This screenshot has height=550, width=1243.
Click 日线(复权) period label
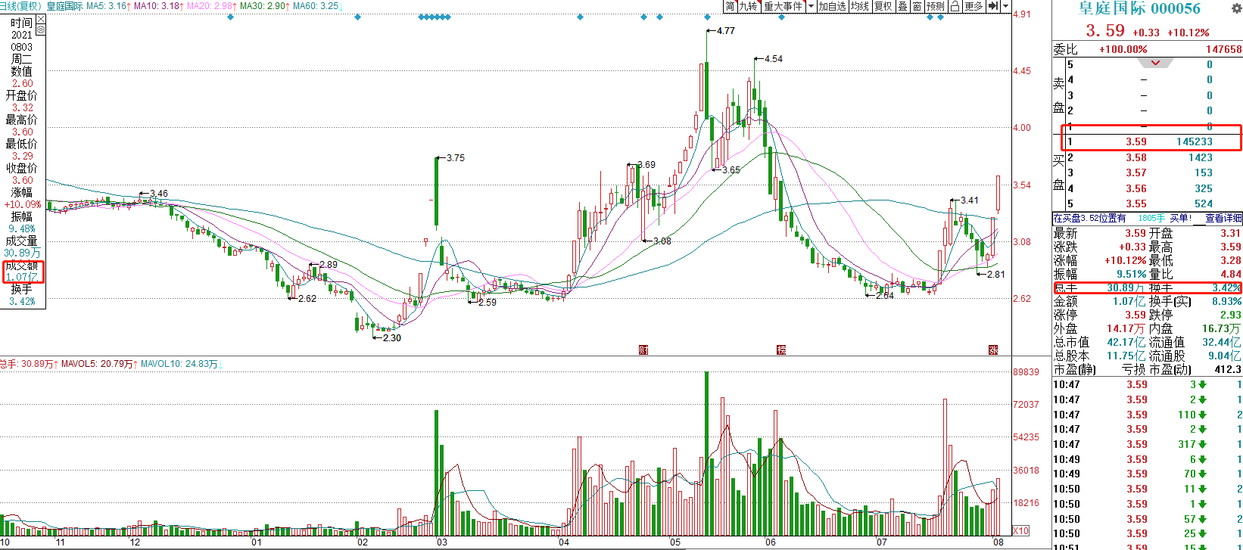[20, 6]
